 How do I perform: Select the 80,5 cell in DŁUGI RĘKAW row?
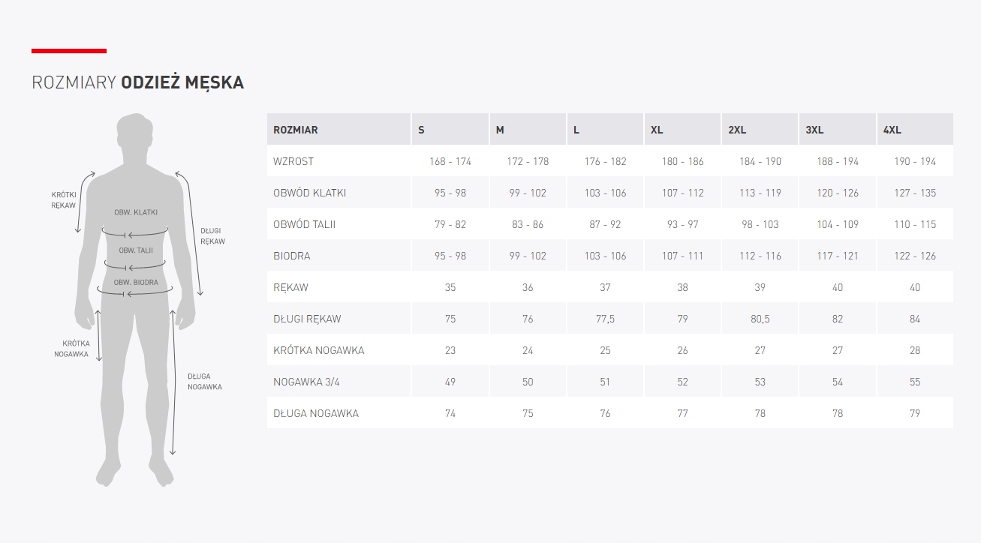[760, 319]
